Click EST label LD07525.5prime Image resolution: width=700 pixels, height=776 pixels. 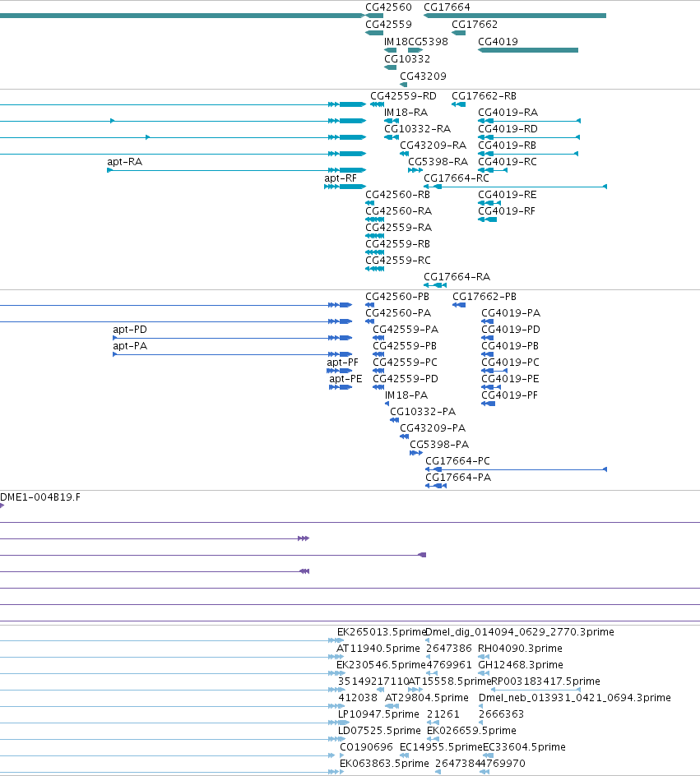[379, 731]
